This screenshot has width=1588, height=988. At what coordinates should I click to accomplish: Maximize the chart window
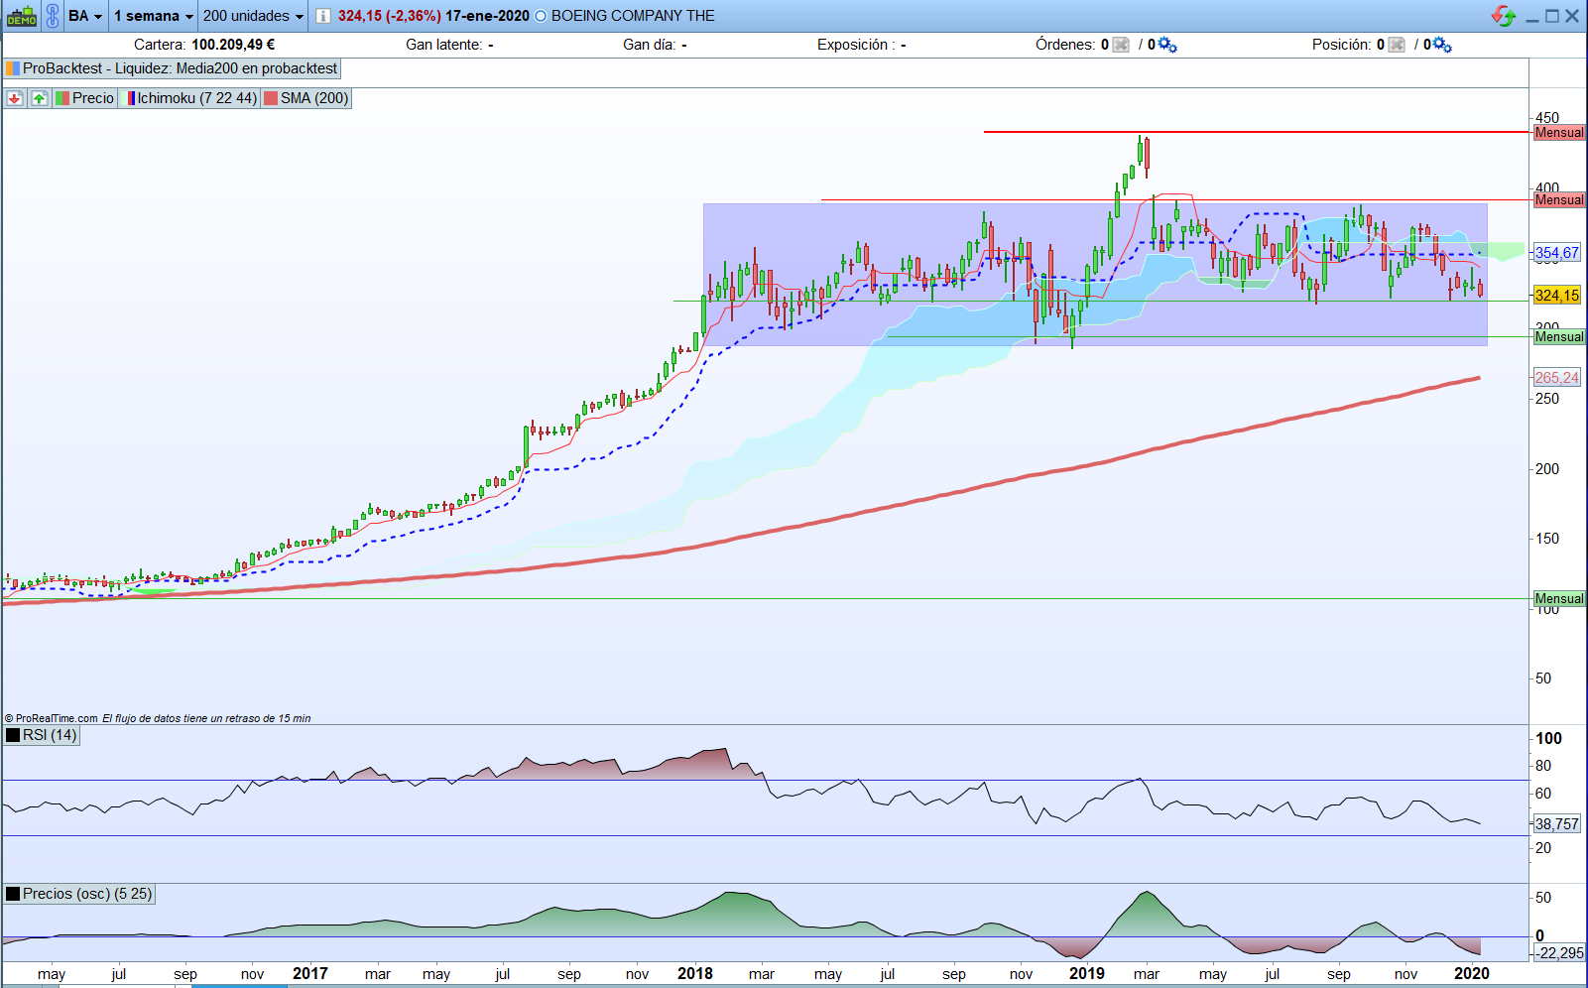coord(1552,16)
